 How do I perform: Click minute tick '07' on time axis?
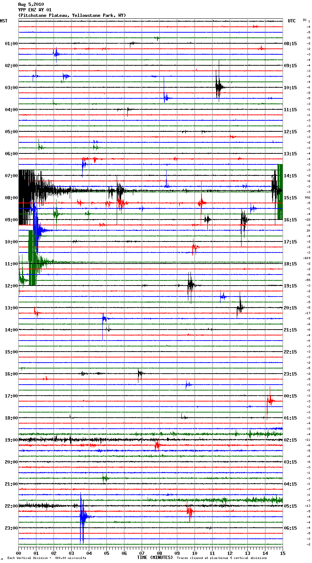click(142, 553)
